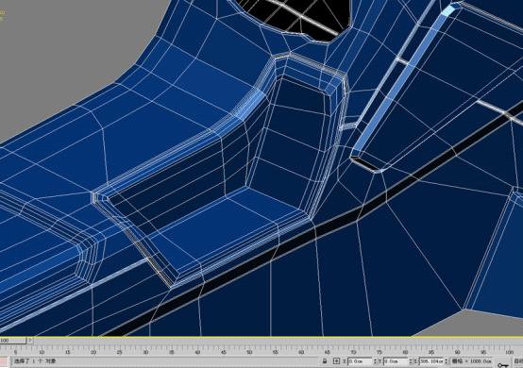The height and width of the screenshot is (368, 523).
Task: Click the Z coordinate spinner arrows
Action: (x=447, y=361)
